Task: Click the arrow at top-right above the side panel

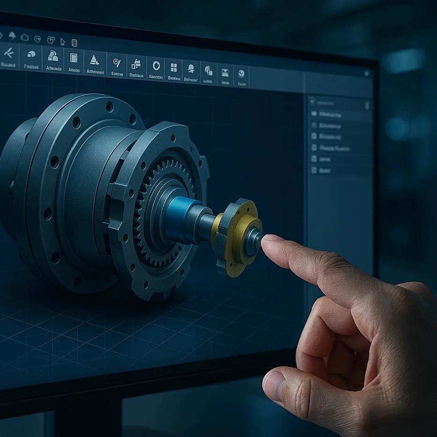Action: [x=366, y=73]
